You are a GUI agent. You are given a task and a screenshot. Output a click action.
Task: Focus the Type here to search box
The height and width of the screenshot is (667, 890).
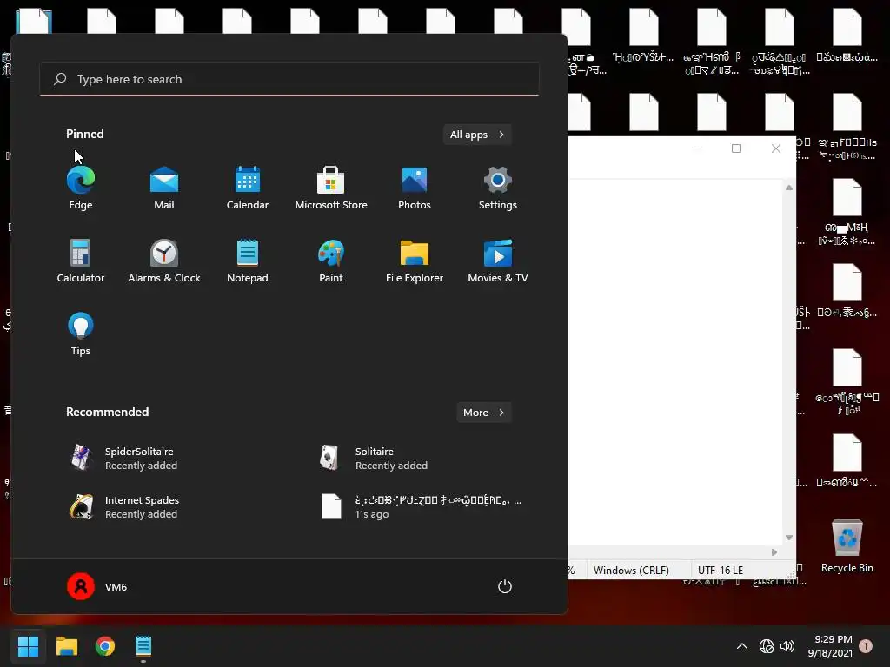289,79
